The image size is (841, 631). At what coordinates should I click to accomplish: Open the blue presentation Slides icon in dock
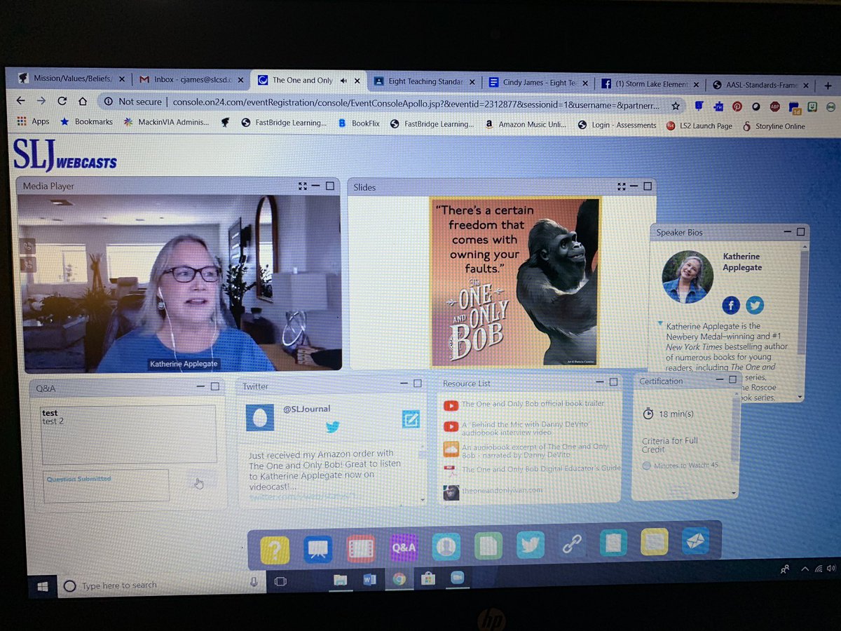[x=317, y=549]
